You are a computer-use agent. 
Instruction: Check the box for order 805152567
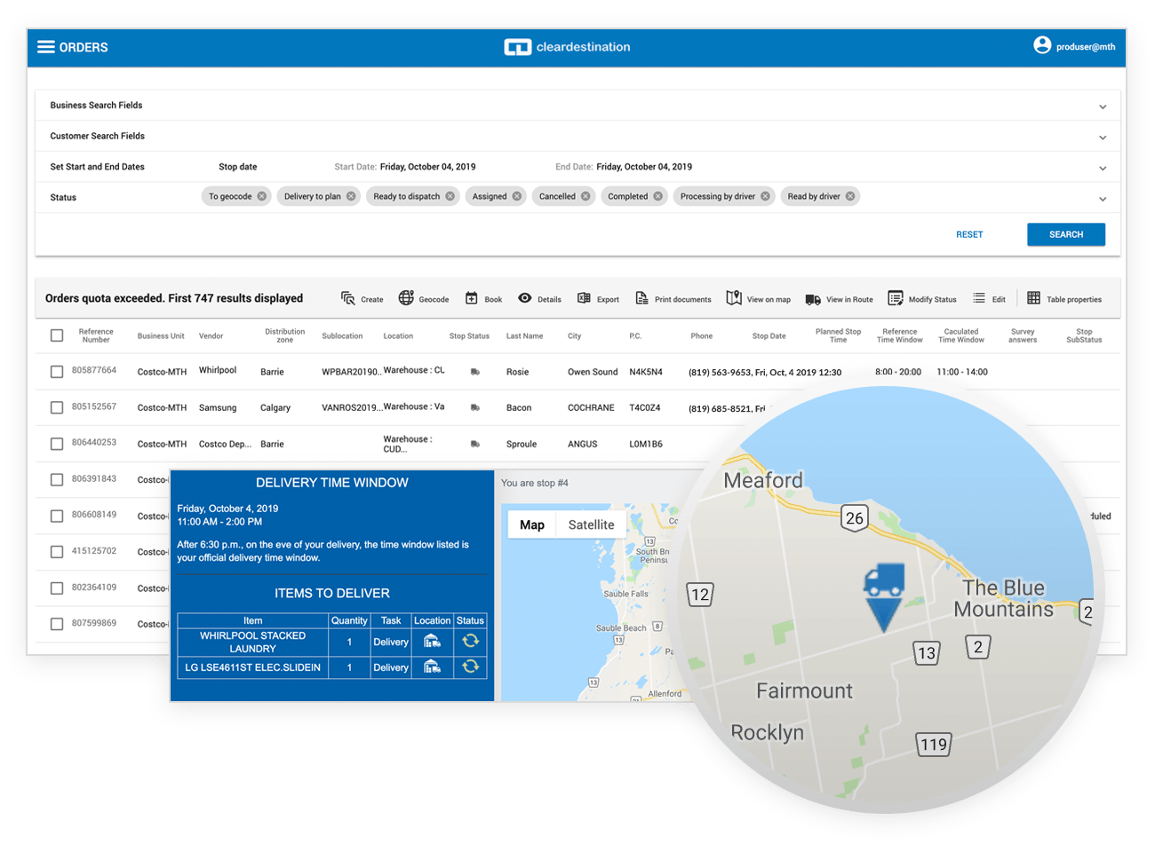57,408
